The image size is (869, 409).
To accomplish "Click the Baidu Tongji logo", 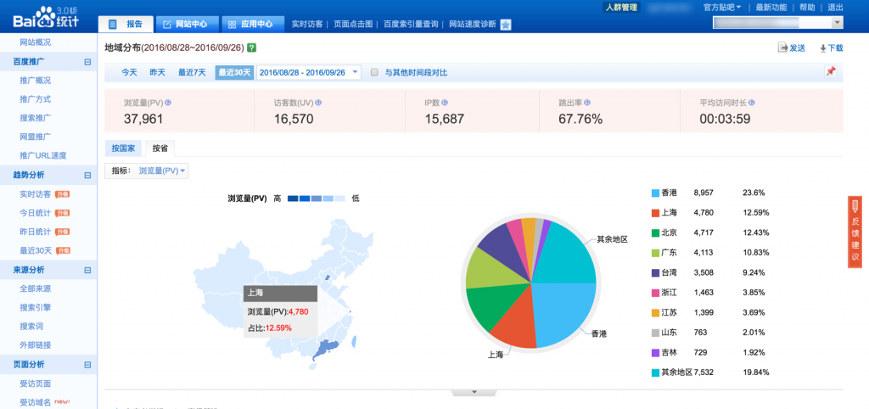I will click(x=46, y=19).
